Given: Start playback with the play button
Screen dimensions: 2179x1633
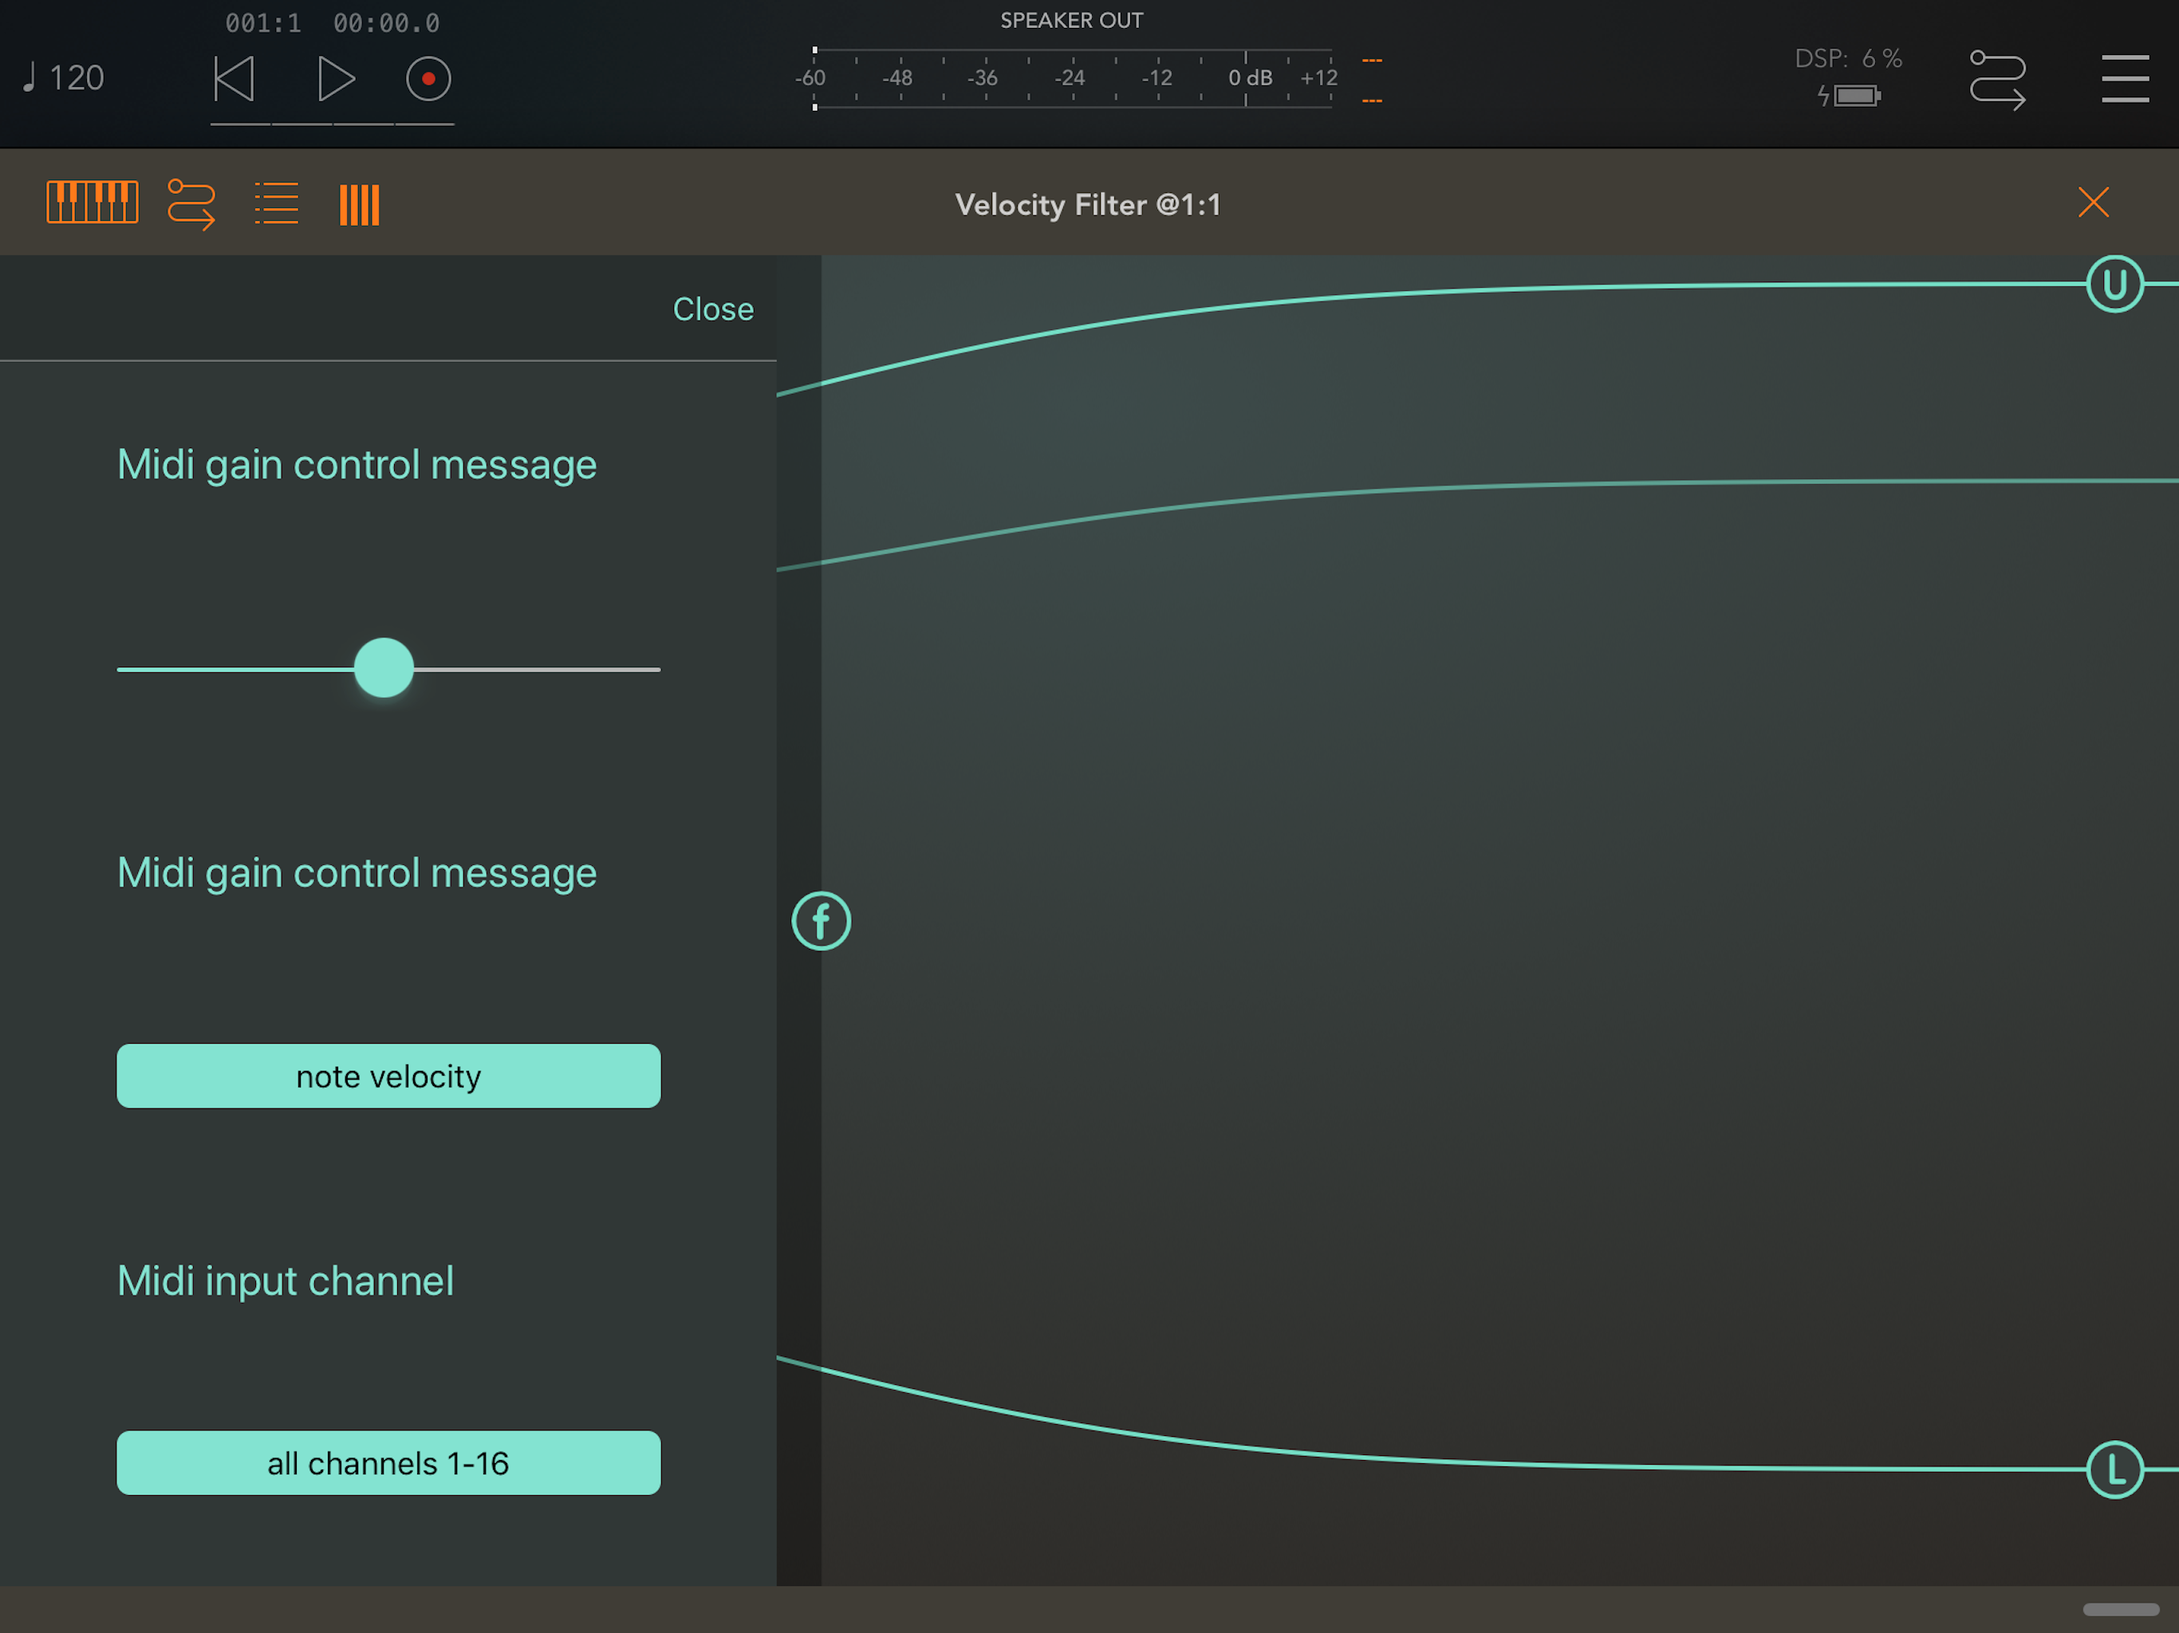Looking at the screenshot, I should [x=335, y=79].
